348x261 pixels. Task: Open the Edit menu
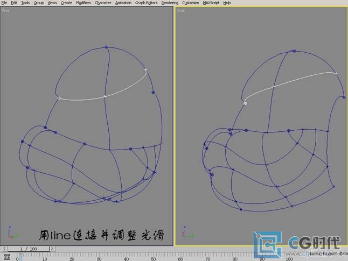pos(14,3)
